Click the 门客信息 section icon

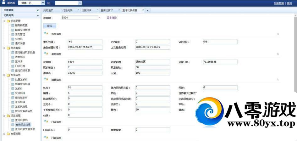[46, 138]
